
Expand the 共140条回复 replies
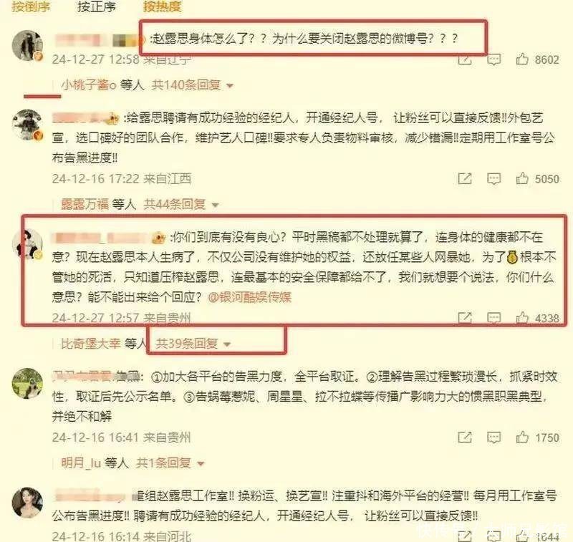[x=192, y=85]
